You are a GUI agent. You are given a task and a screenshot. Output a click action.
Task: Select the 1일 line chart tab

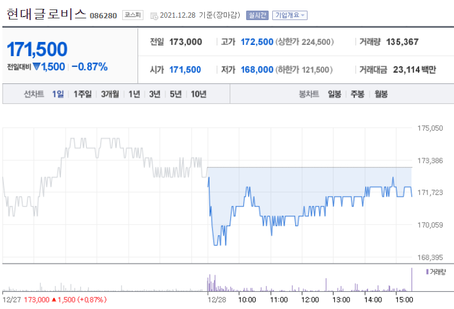pos(58,94)
